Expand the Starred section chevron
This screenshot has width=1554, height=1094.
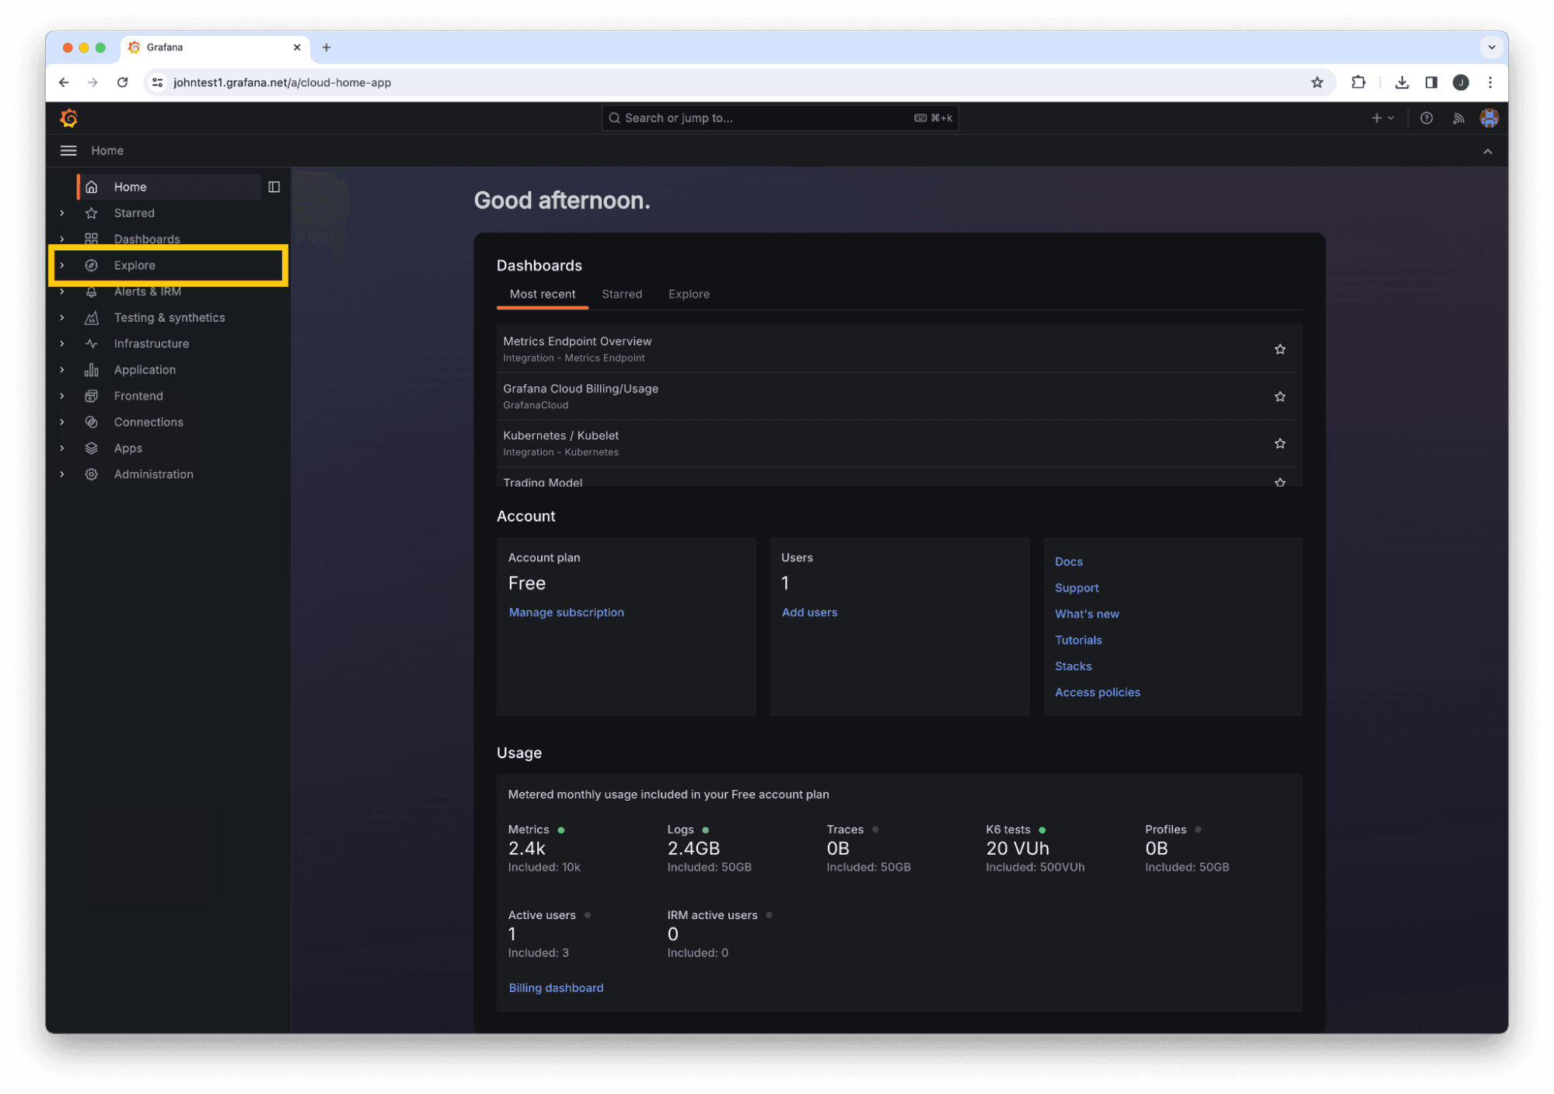coord(62,213)
